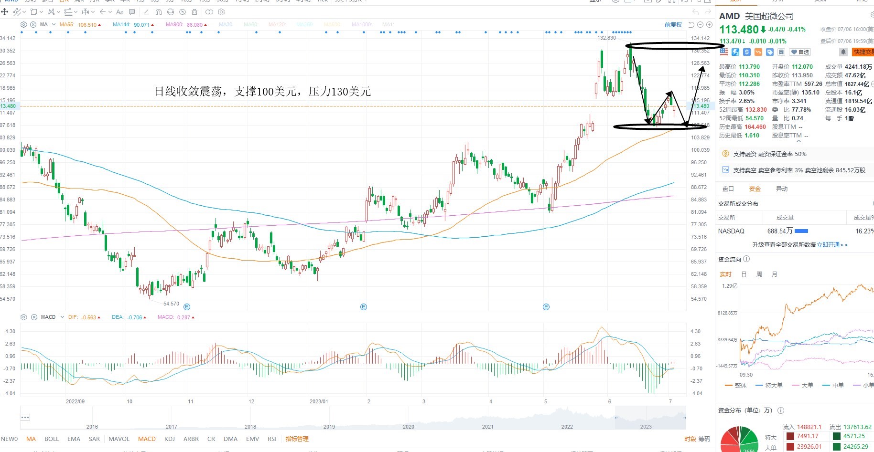Enable the magnet snap tool
874x452 pixels.
click(x=159, y=12)
